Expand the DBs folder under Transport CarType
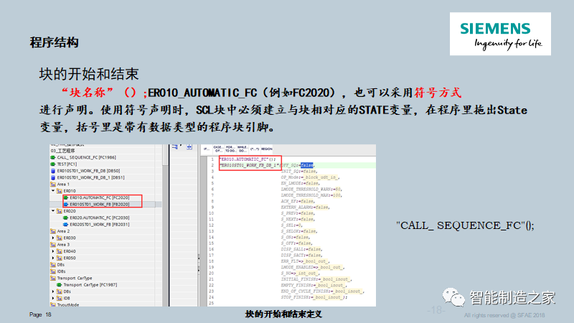This screenshot has width=574, height=323. pyautogui.click(x=53, y=291)
